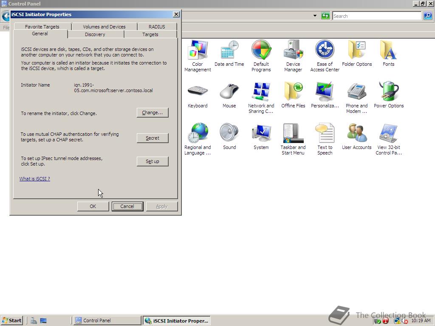Open the Date and Time applet
This screenshot has width=435, height=326.
[x=229, y=53]
